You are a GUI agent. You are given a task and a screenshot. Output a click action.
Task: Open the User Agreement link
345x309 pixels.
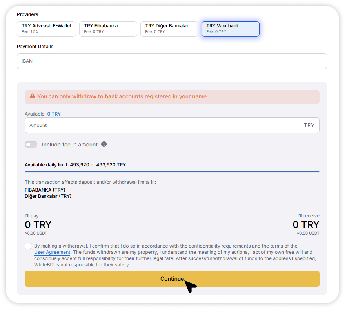(52, 252)
